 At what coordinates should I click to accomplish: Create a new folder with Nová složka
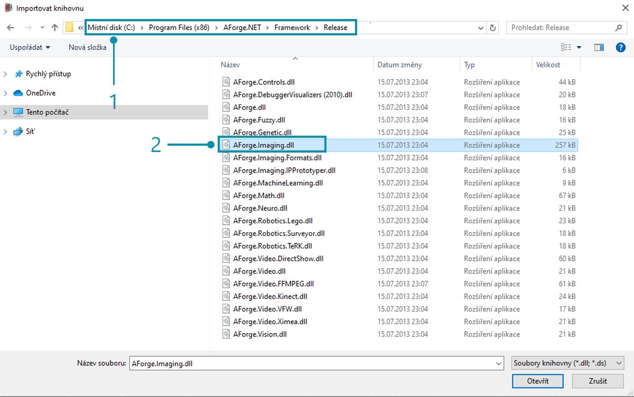(x=87, y=48)
